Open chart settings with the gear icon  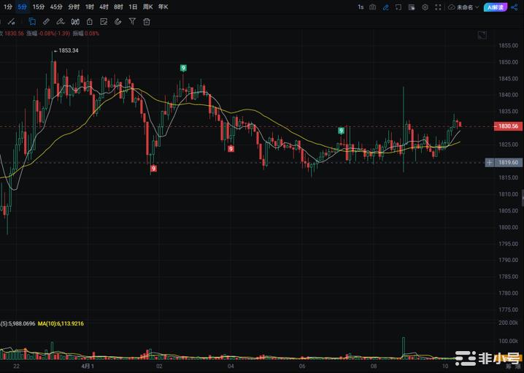click(425, 7)
